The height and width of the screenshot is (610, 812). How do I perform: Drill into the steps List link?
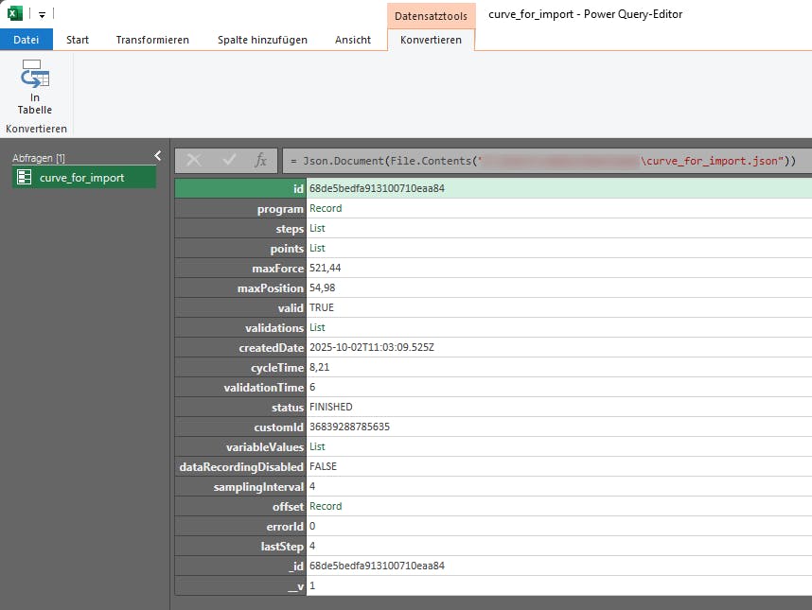[317, 228]
